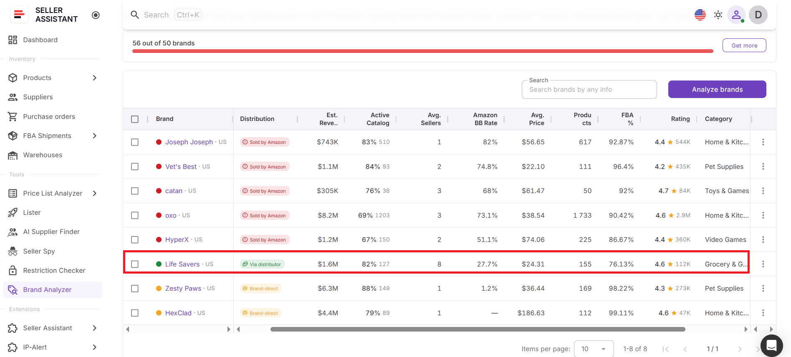791x357 pixels.
Task: Focus the Search brands input field
Action: click(x=589, y=90)
